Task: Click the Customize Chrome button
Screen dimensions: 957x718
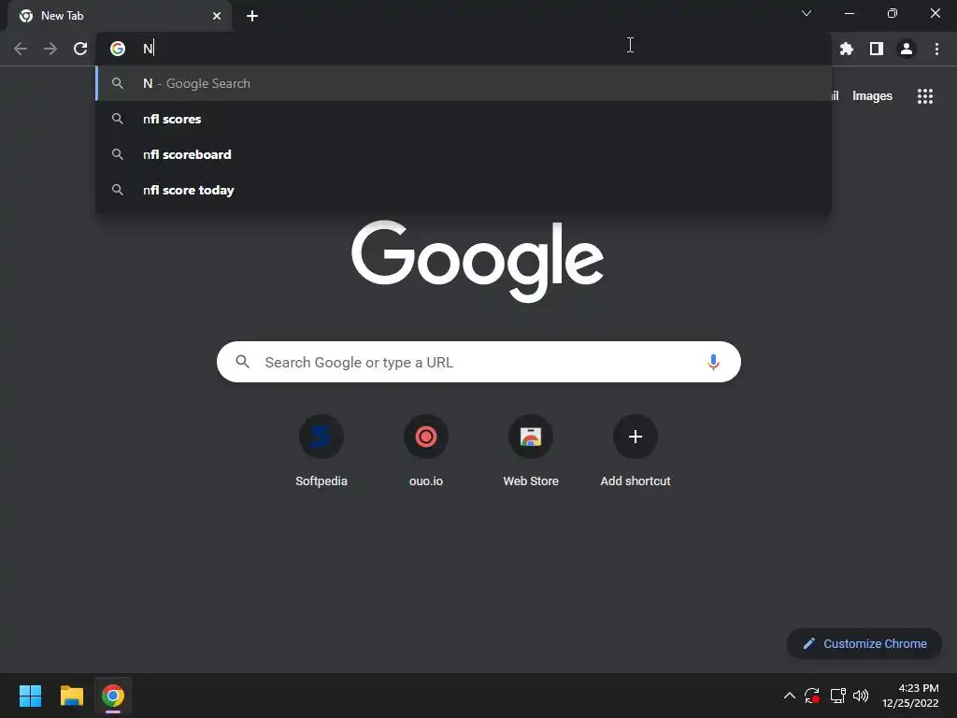Action: (864, 643)
